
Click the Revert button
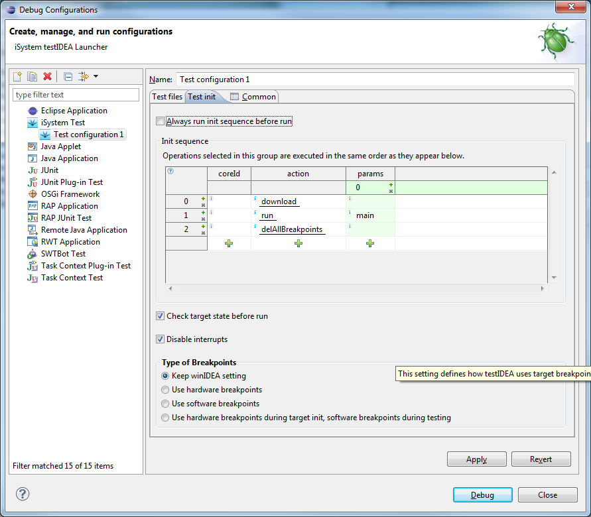pos(541,459)
